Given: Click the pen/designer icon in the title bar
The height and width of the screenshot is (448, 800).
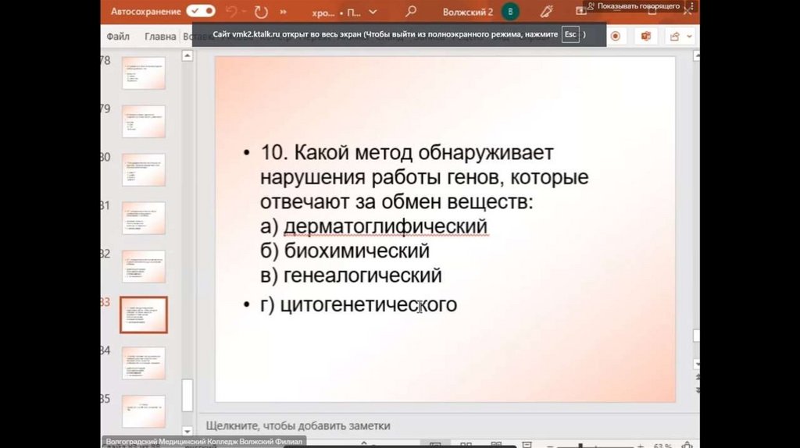Looking at the screenshot, I should [546, 12].
